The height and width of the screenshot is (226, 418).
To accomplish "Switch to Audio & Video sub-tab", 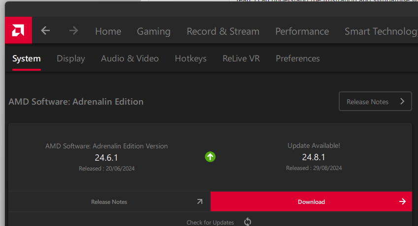I will tap(130, 58).
